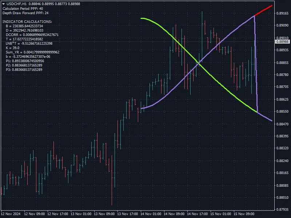Viewport: 291px width, 218px height.
Task: Click the 0.87935 level on price scale
Action: coord(282,210)
